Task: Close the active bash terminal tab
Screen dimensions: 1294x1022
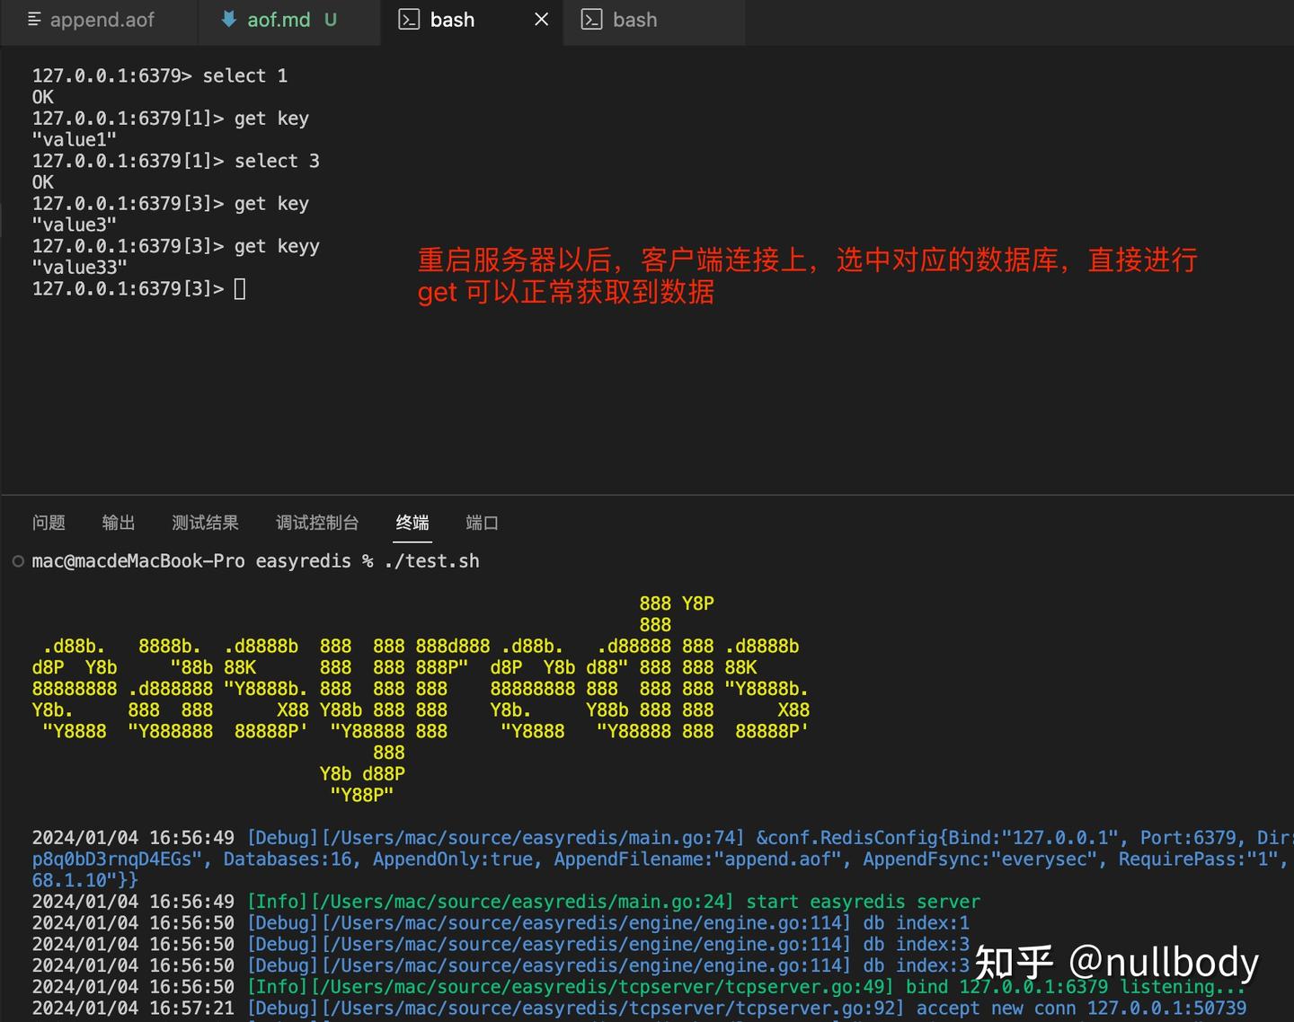Action: 540,19
